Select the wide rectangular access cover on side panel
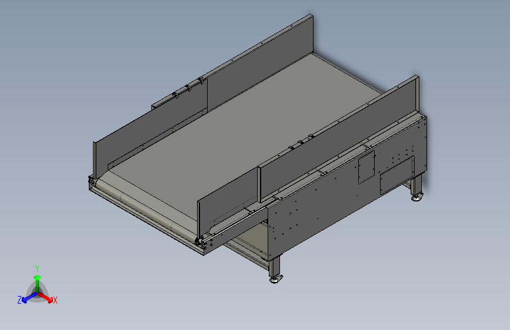 (397, 175)
